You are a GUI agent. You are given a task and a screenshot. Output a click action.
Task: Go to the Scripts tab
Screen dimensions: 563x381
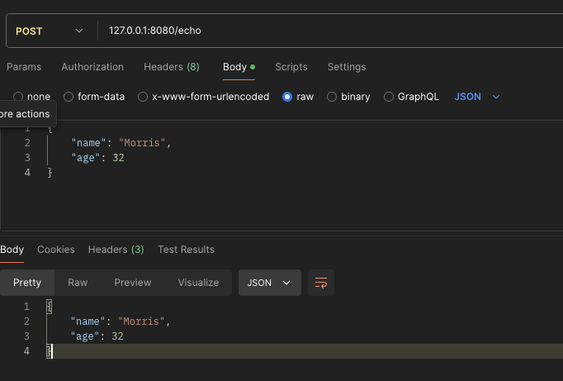pos(291,67)
